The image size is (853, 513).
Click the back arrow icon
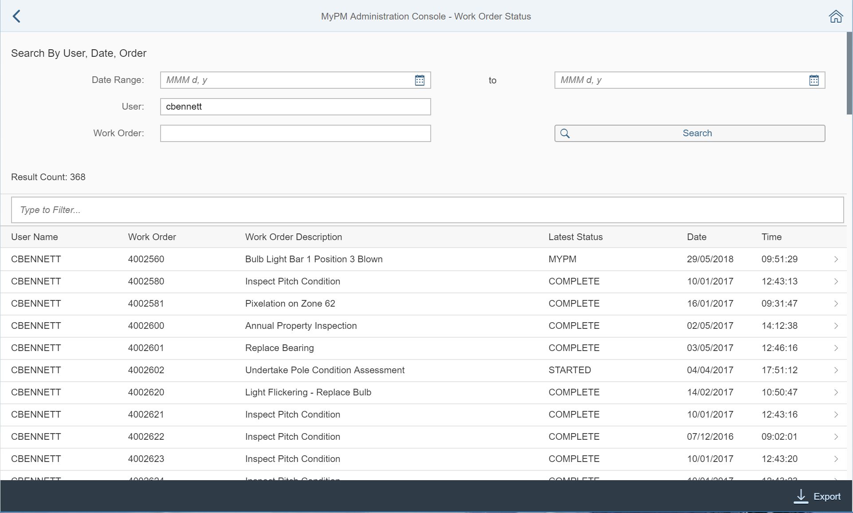16,16
